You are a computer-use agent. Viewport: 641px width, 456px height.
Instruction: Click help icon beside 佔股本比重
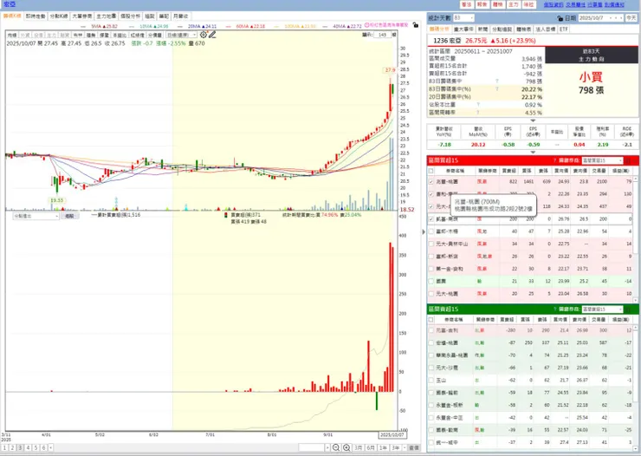[477, 105]
